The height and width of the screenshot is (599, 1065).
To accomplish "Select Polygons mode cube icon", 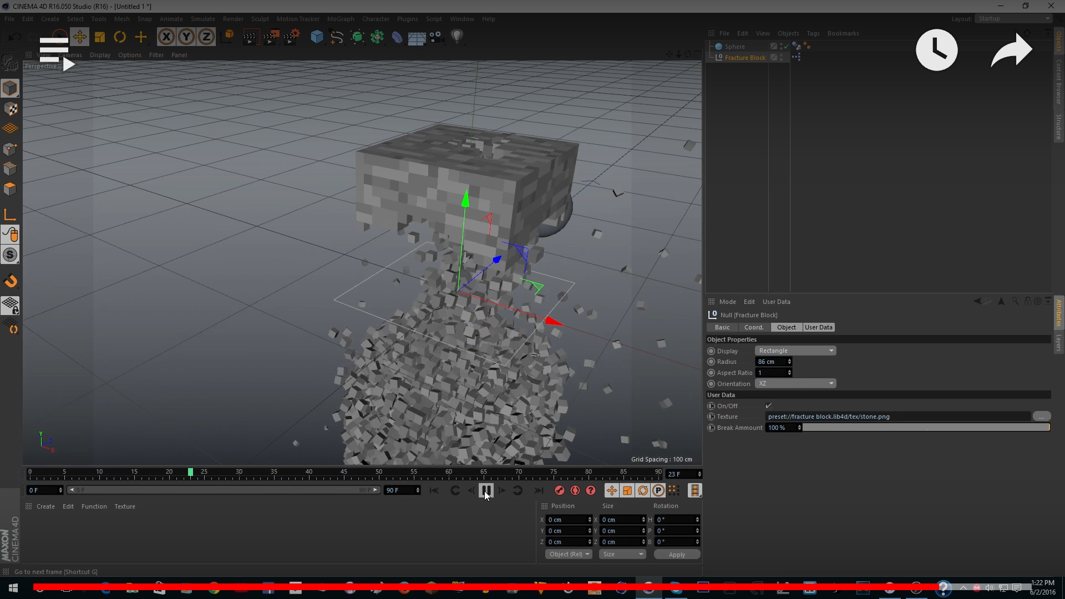I will coord(10,189).
